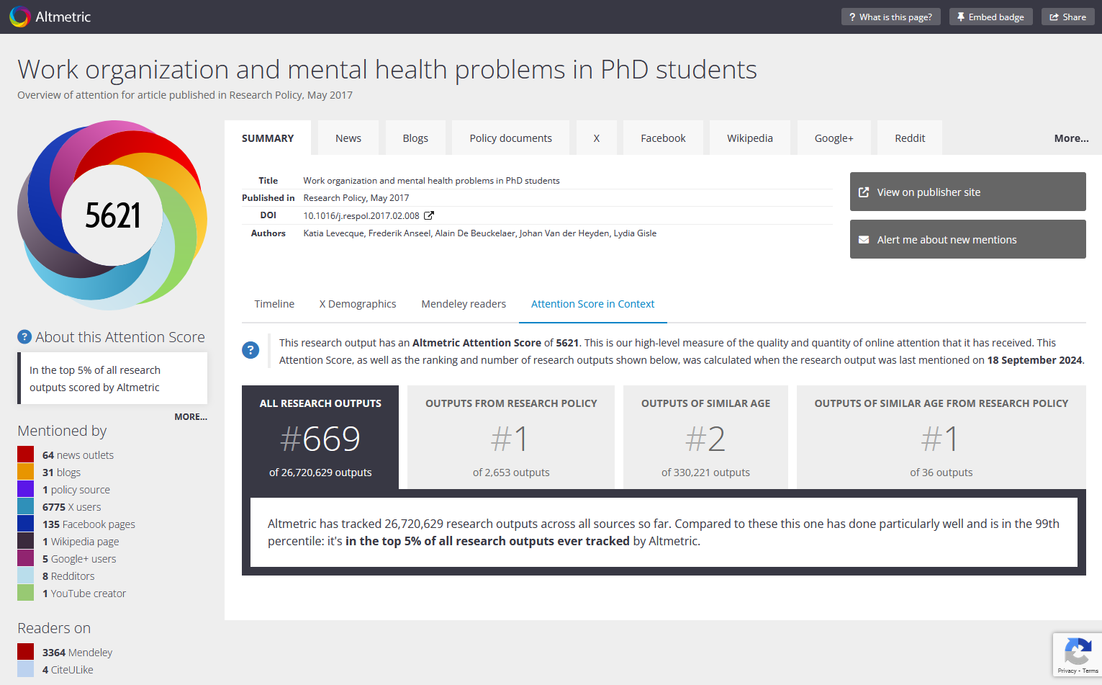1102x685 pixels.
Task: Open What is this page? help
Action: click(x=890, y=17)
